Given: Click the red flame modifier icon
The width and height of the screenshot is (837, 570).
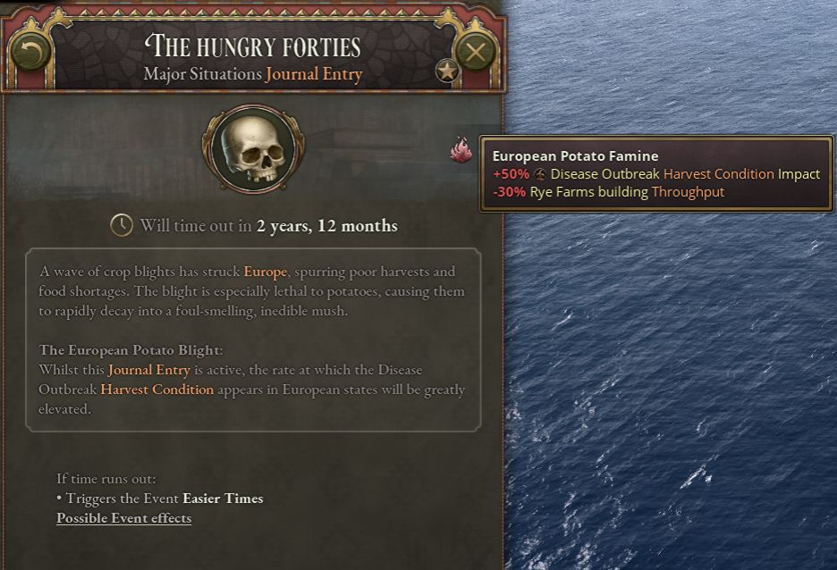Looking at the screenshot, I should (461, 149).
